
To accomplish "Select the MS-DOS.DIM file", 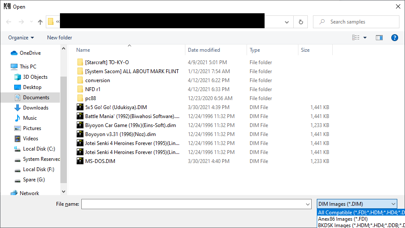I will point(100,161).
